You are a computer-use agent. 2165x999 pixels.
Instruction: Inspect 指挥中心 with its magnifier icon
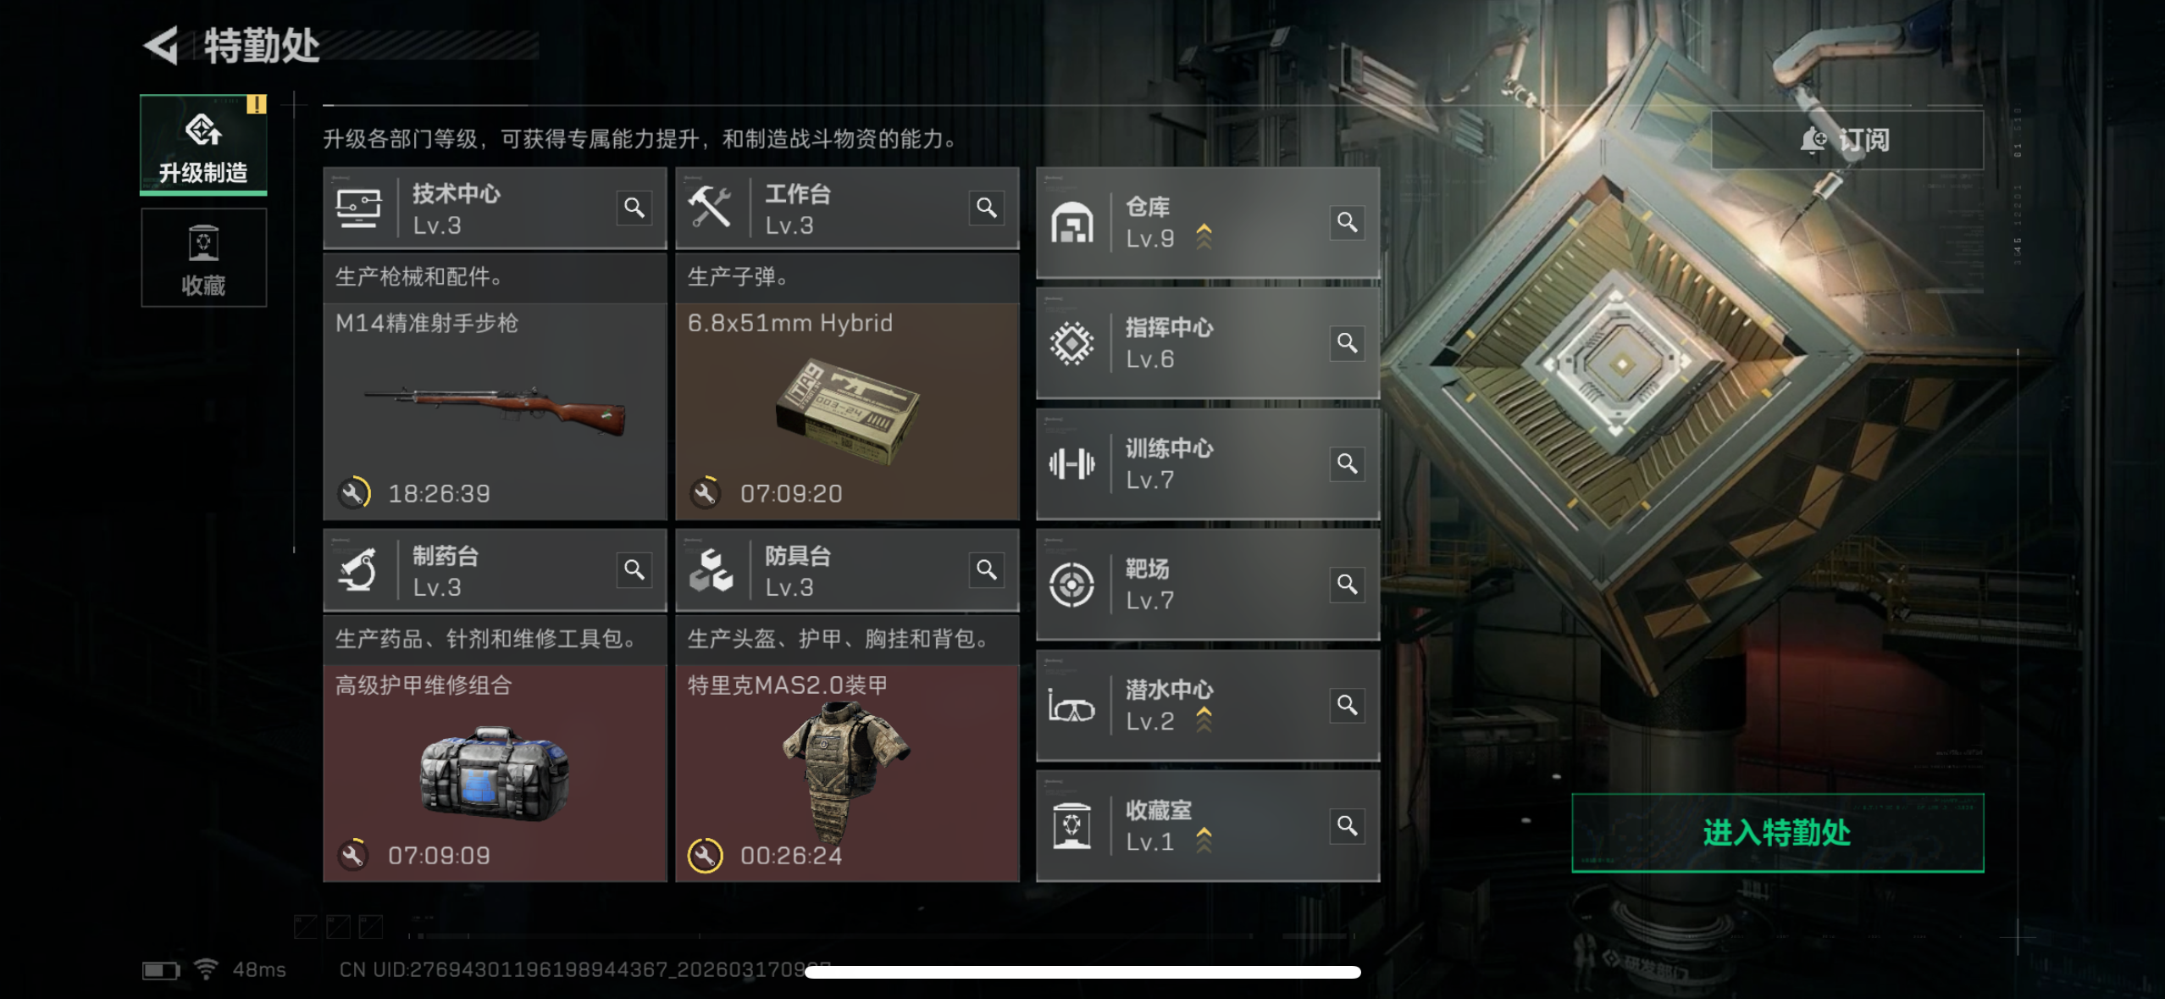pos(1348,343)
